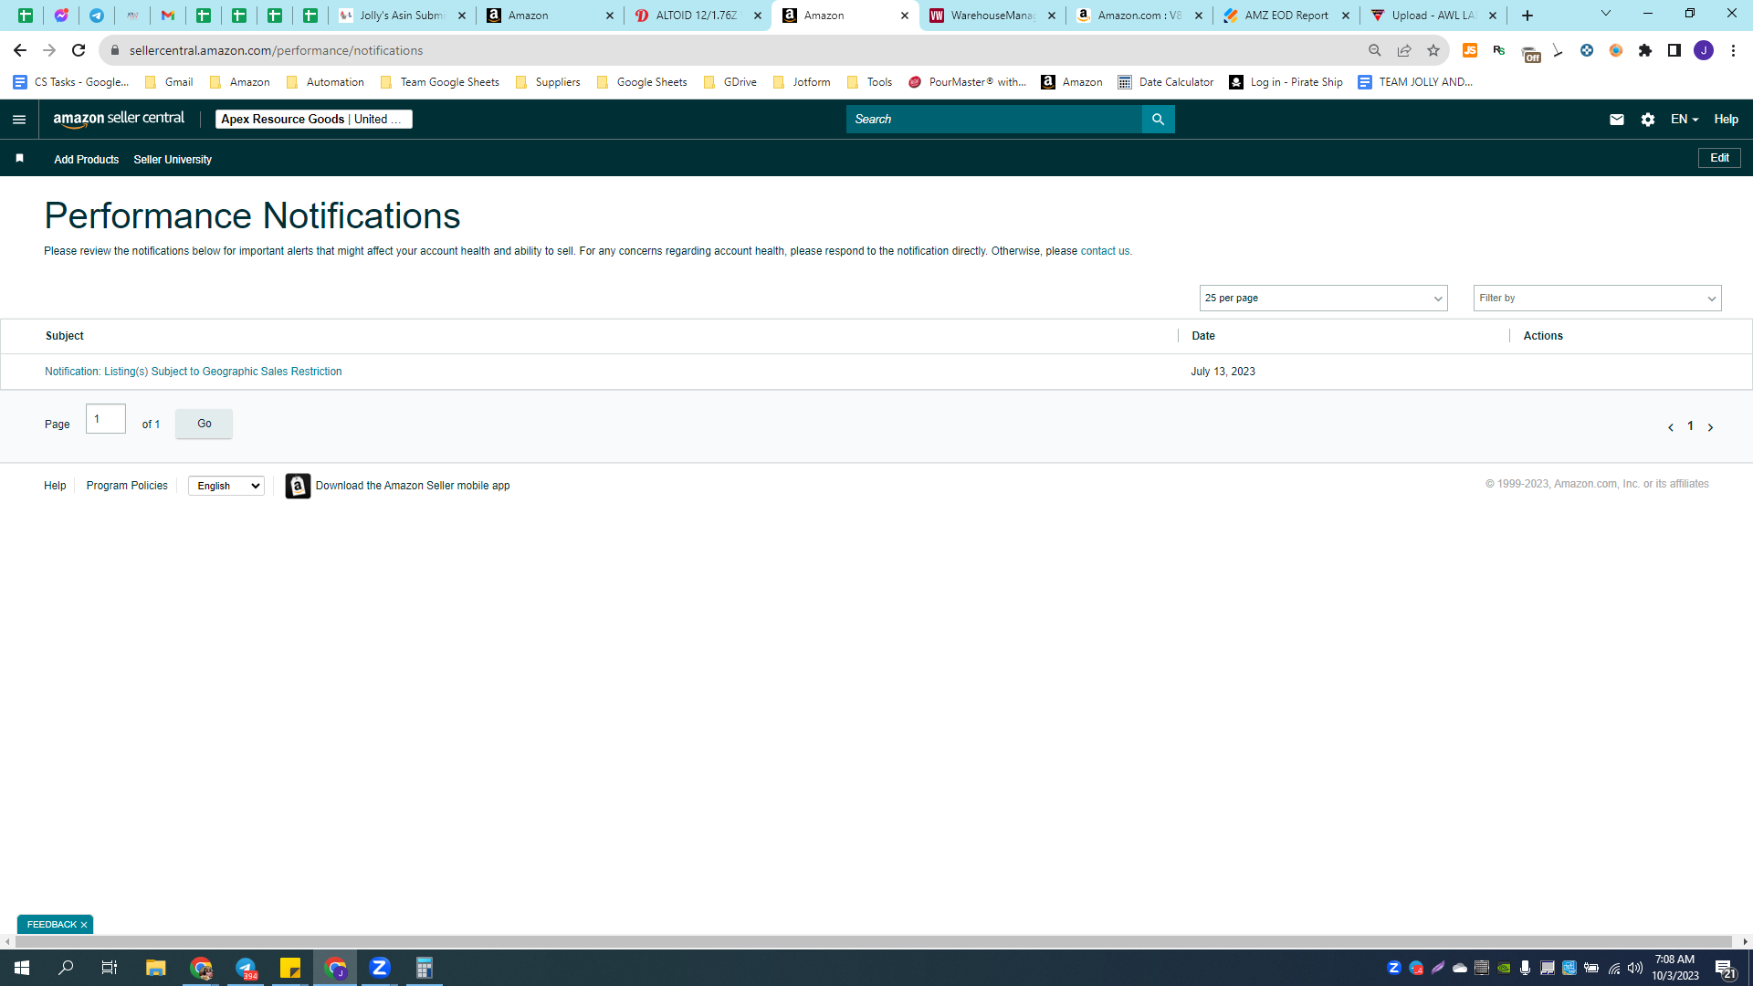Screen dimensions: 1753x986
Task: Close the FEEDBACK tab button
Action: tap(84, 925)
